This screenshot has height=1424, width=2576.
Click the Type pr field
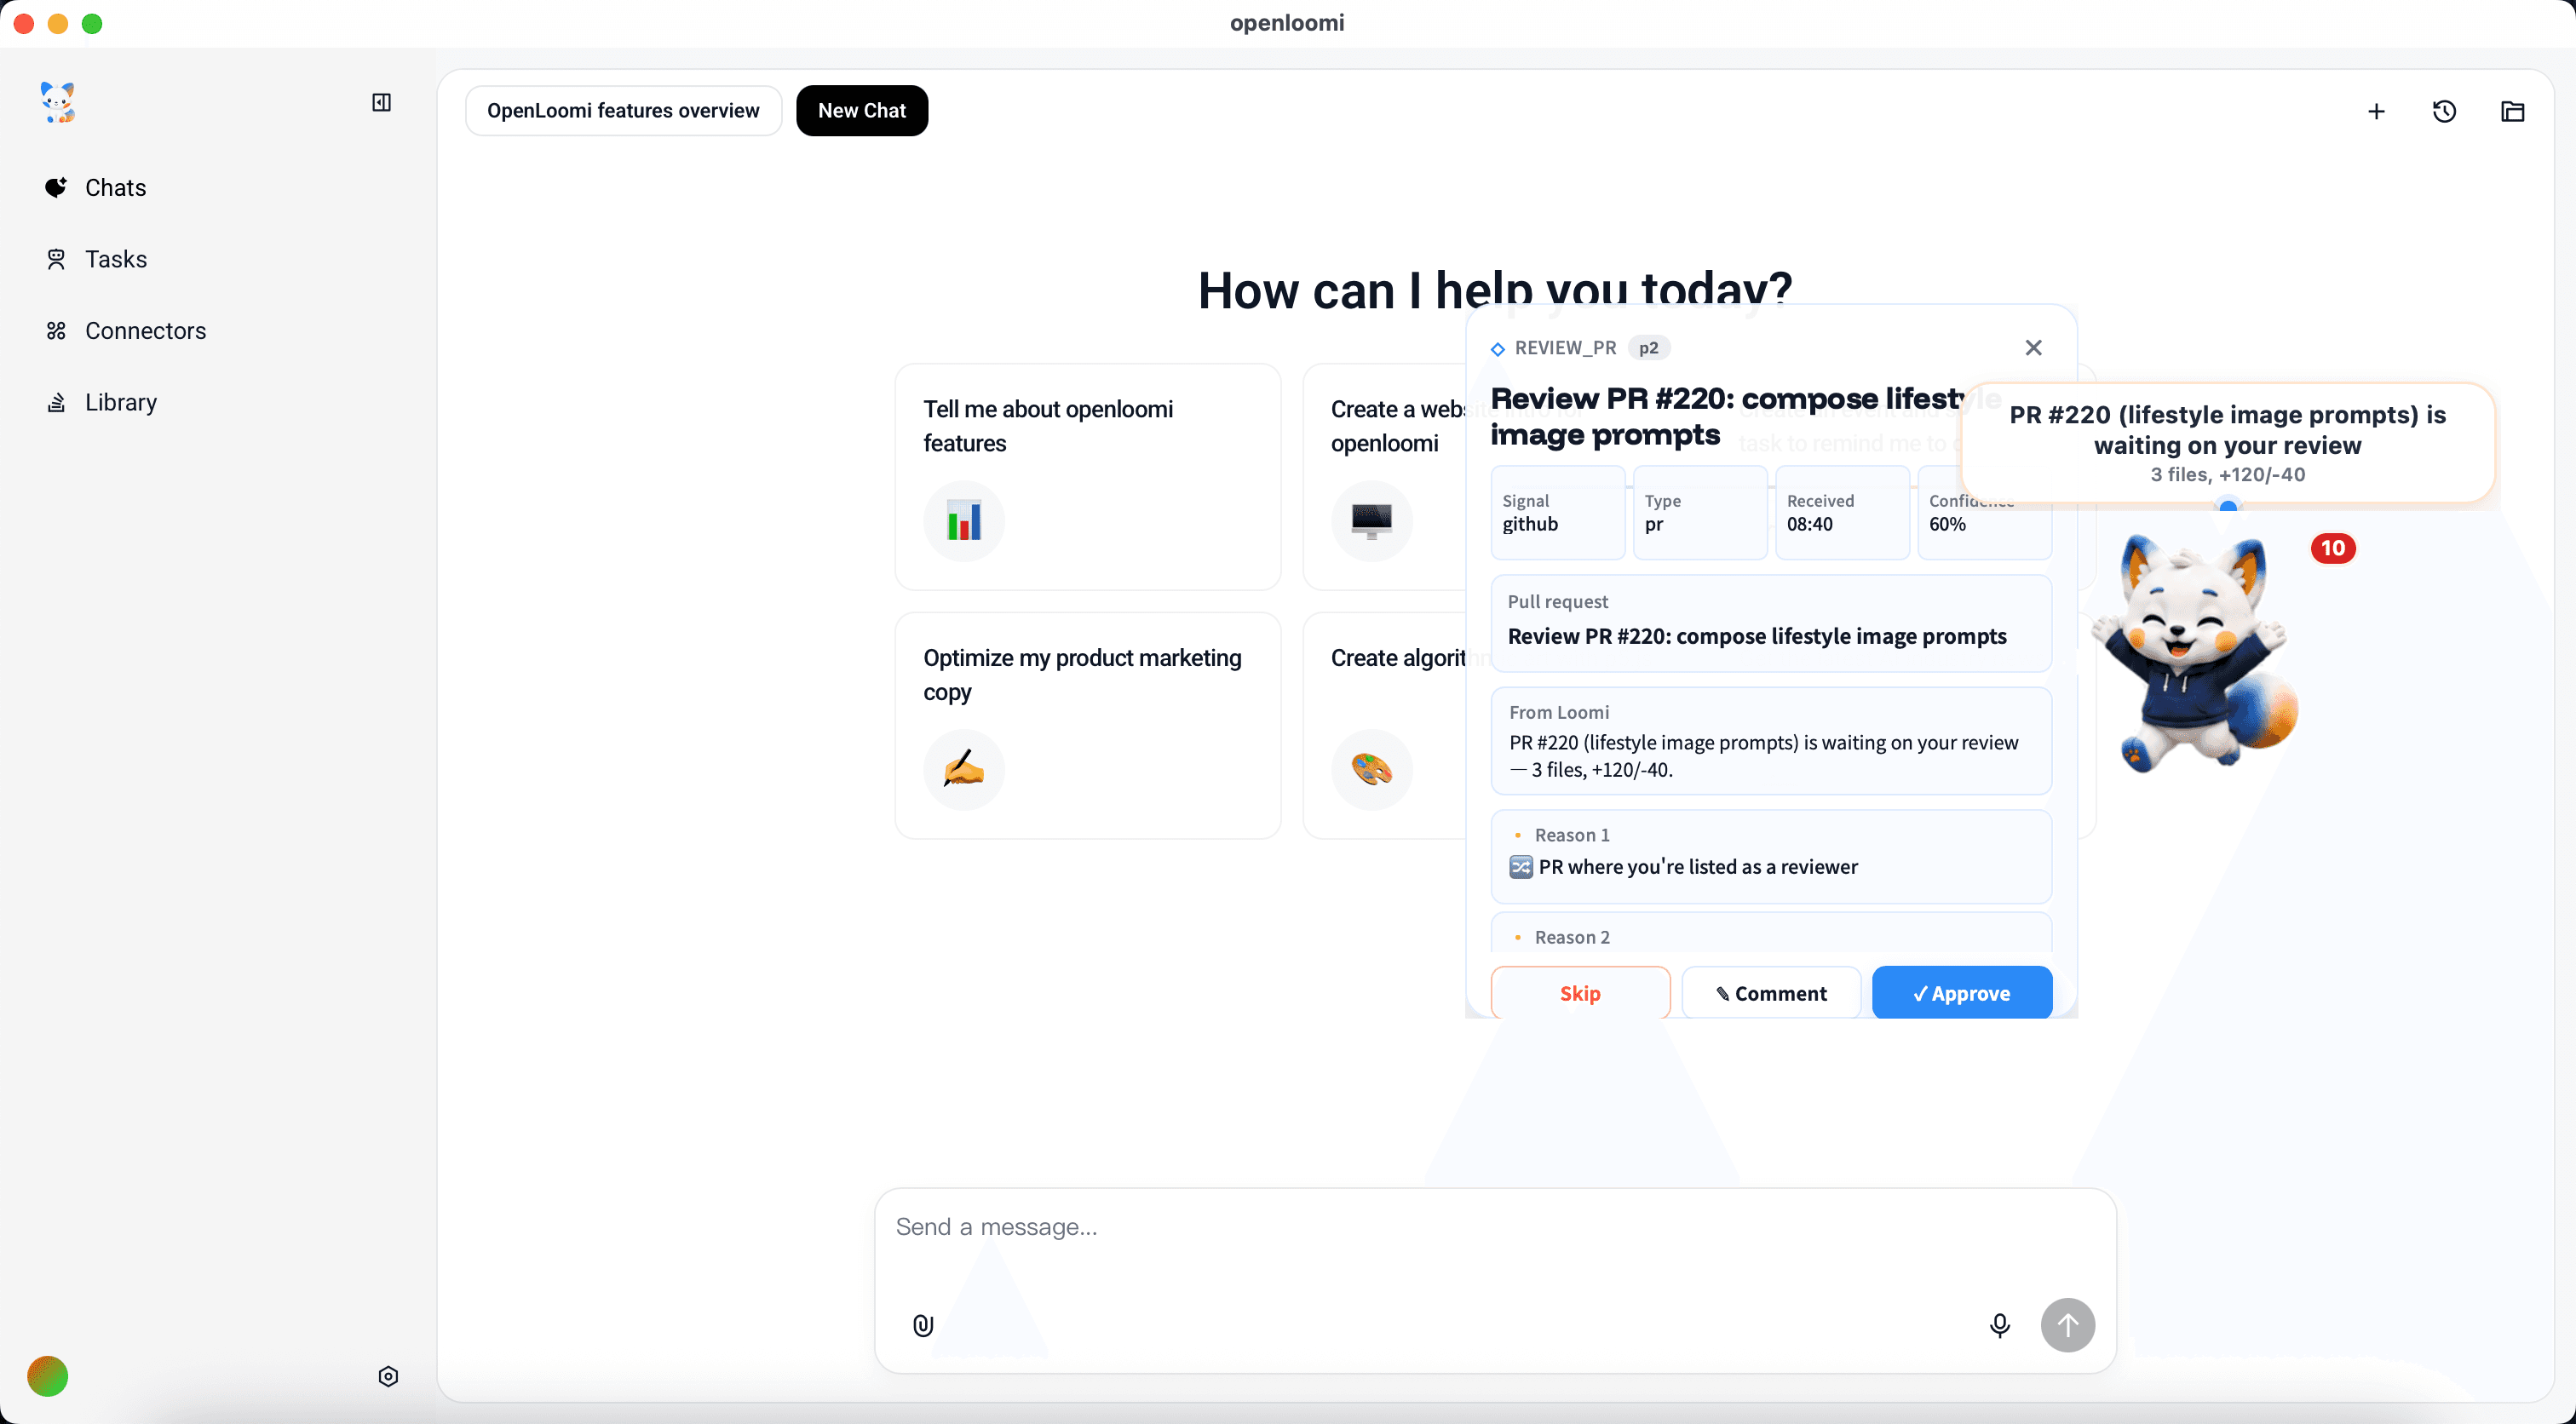click(1700, 512)
